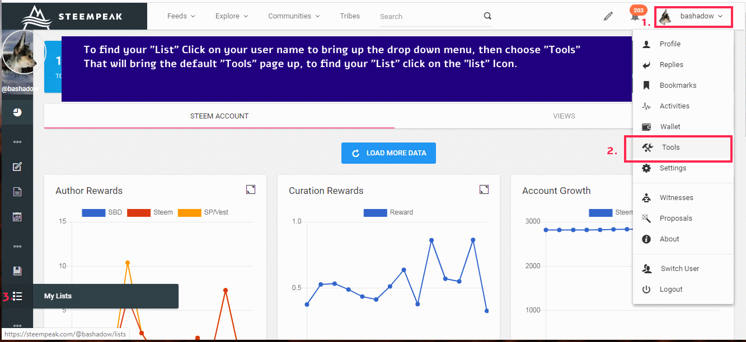Screen dimensions: 746x342
Task: Open notifications bell showing 203
Action: click(635, 17)
